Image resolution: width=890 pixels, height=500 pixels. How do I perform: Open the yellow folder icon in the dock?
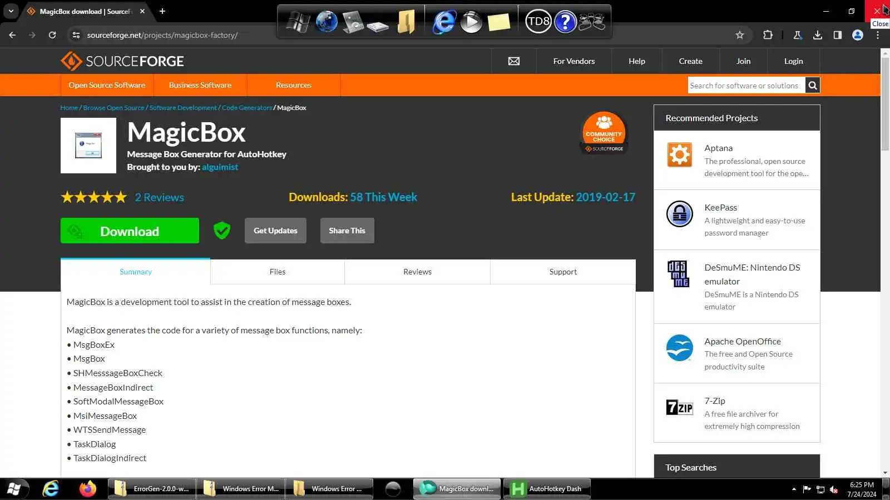tap(406, 22)
